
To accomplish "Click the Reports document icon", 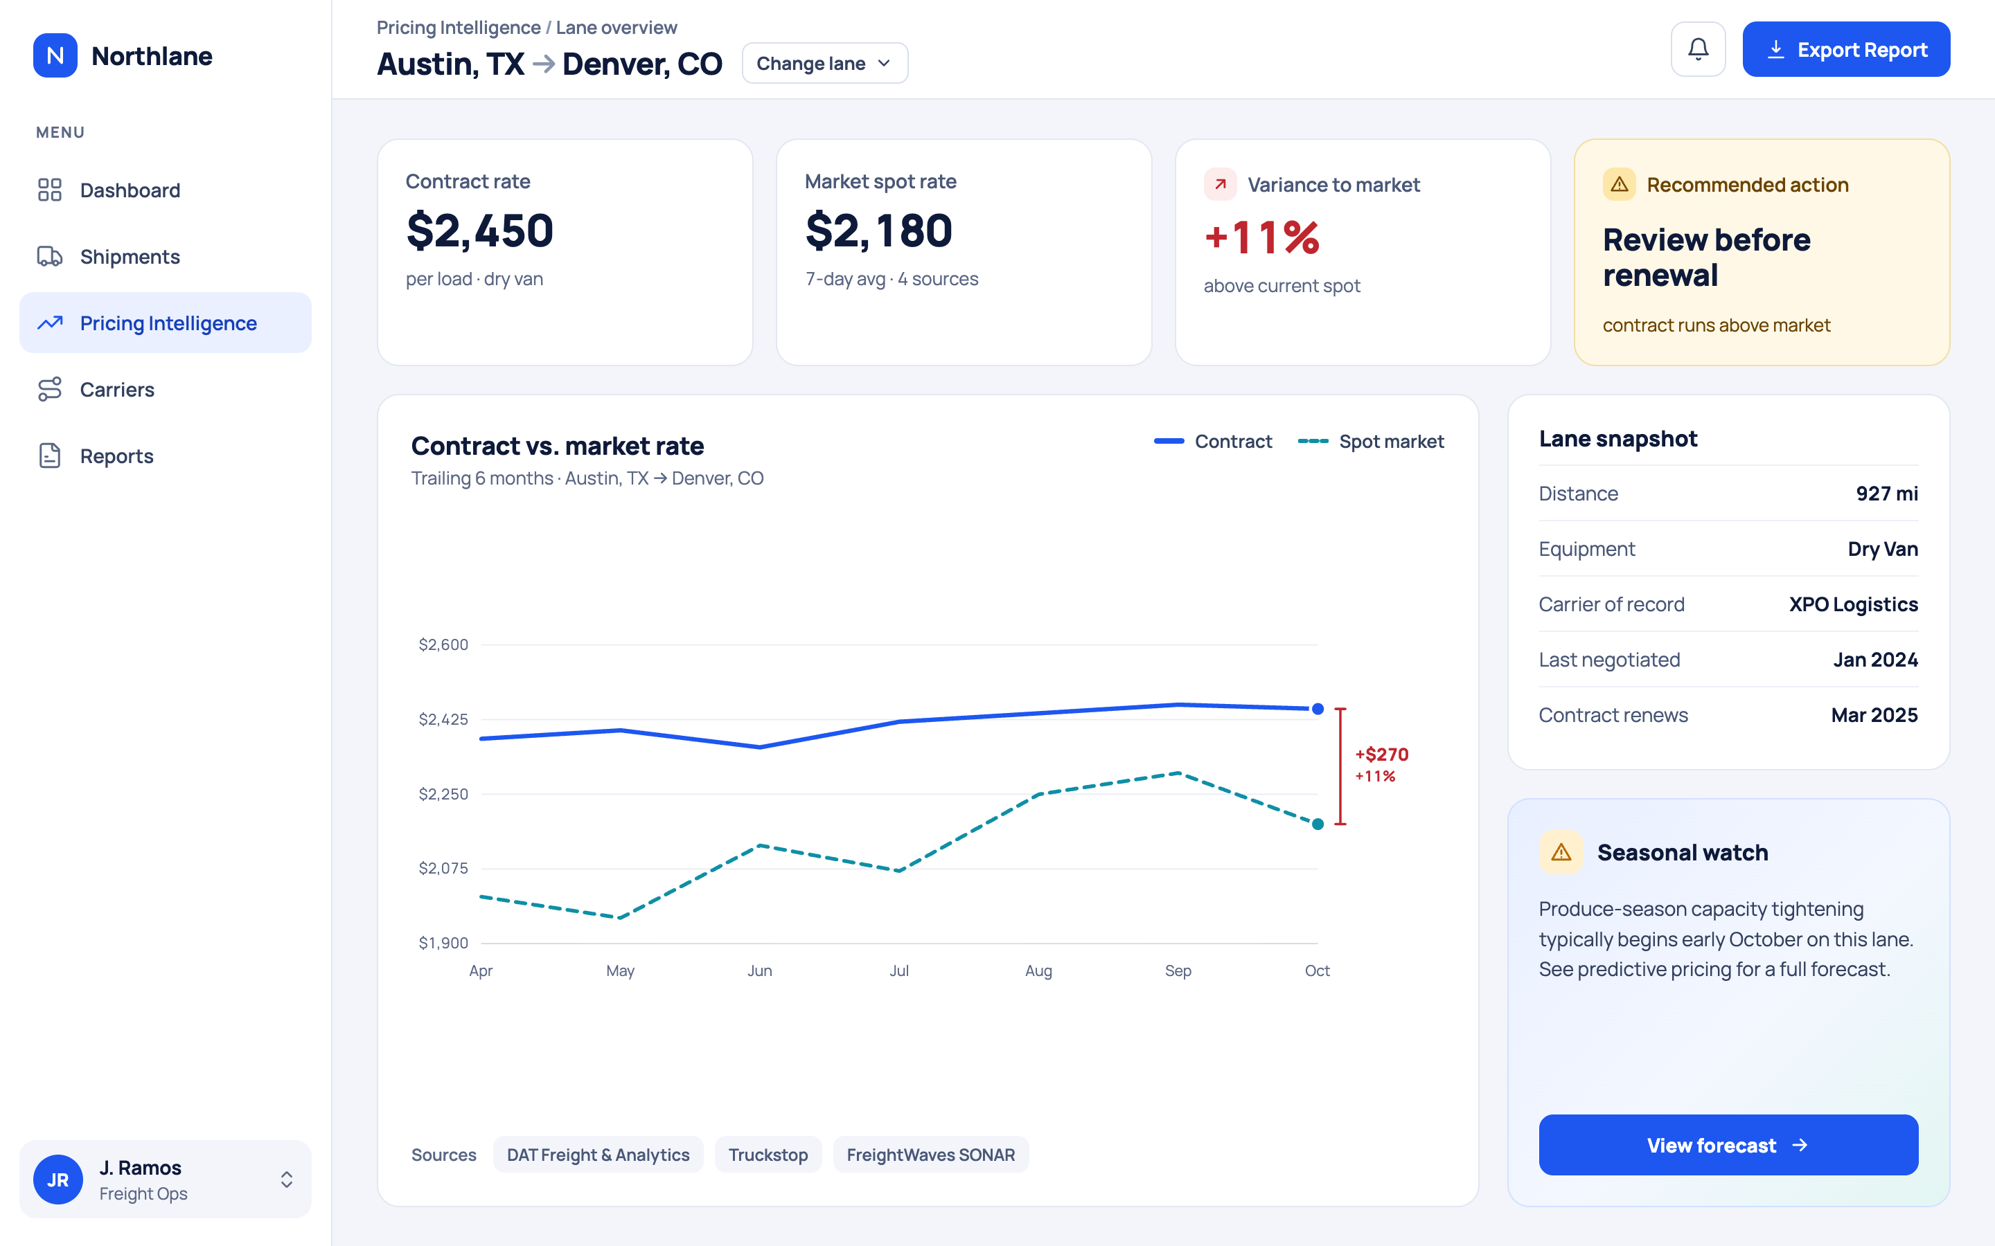I will [49, 455].
